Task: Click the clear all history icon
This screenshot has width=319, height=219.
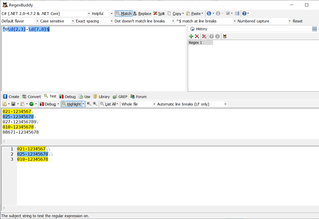Action: tap(204, 36)
